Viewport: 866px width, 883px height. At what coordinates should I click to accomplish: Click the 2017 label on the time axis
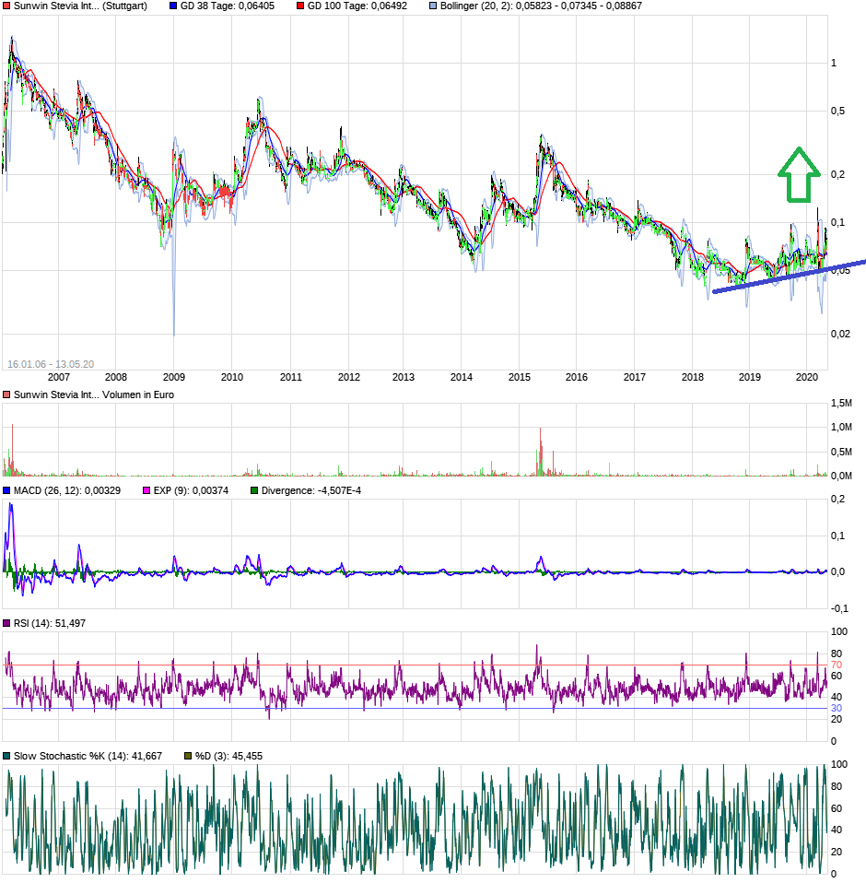(x=635, y=377)
